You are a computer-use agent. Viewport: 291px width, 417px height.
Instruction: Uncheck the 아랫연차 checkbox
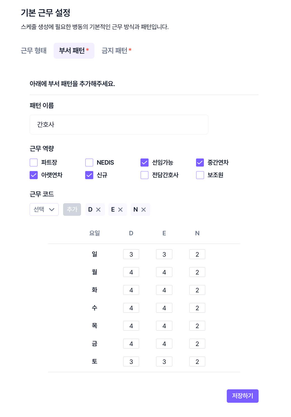(x=34, y=175)
